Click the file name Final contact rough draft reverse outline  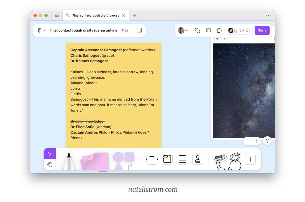pyautogui.click(x=83, y=30)
